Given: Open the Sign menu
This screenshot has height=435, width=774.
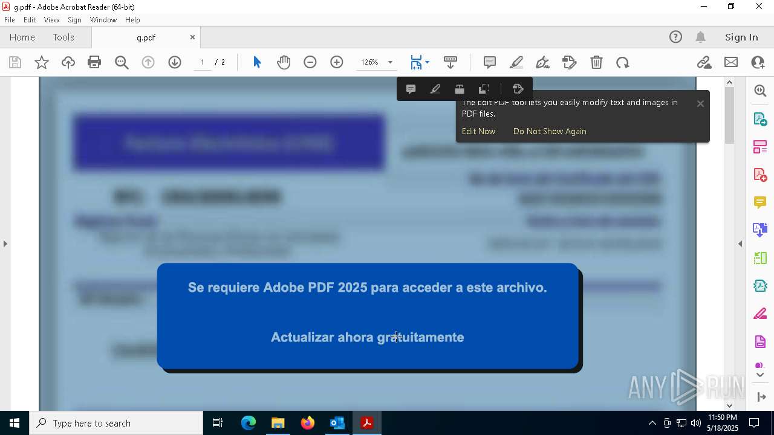Looking at the screenshot, I should (75, 20).
